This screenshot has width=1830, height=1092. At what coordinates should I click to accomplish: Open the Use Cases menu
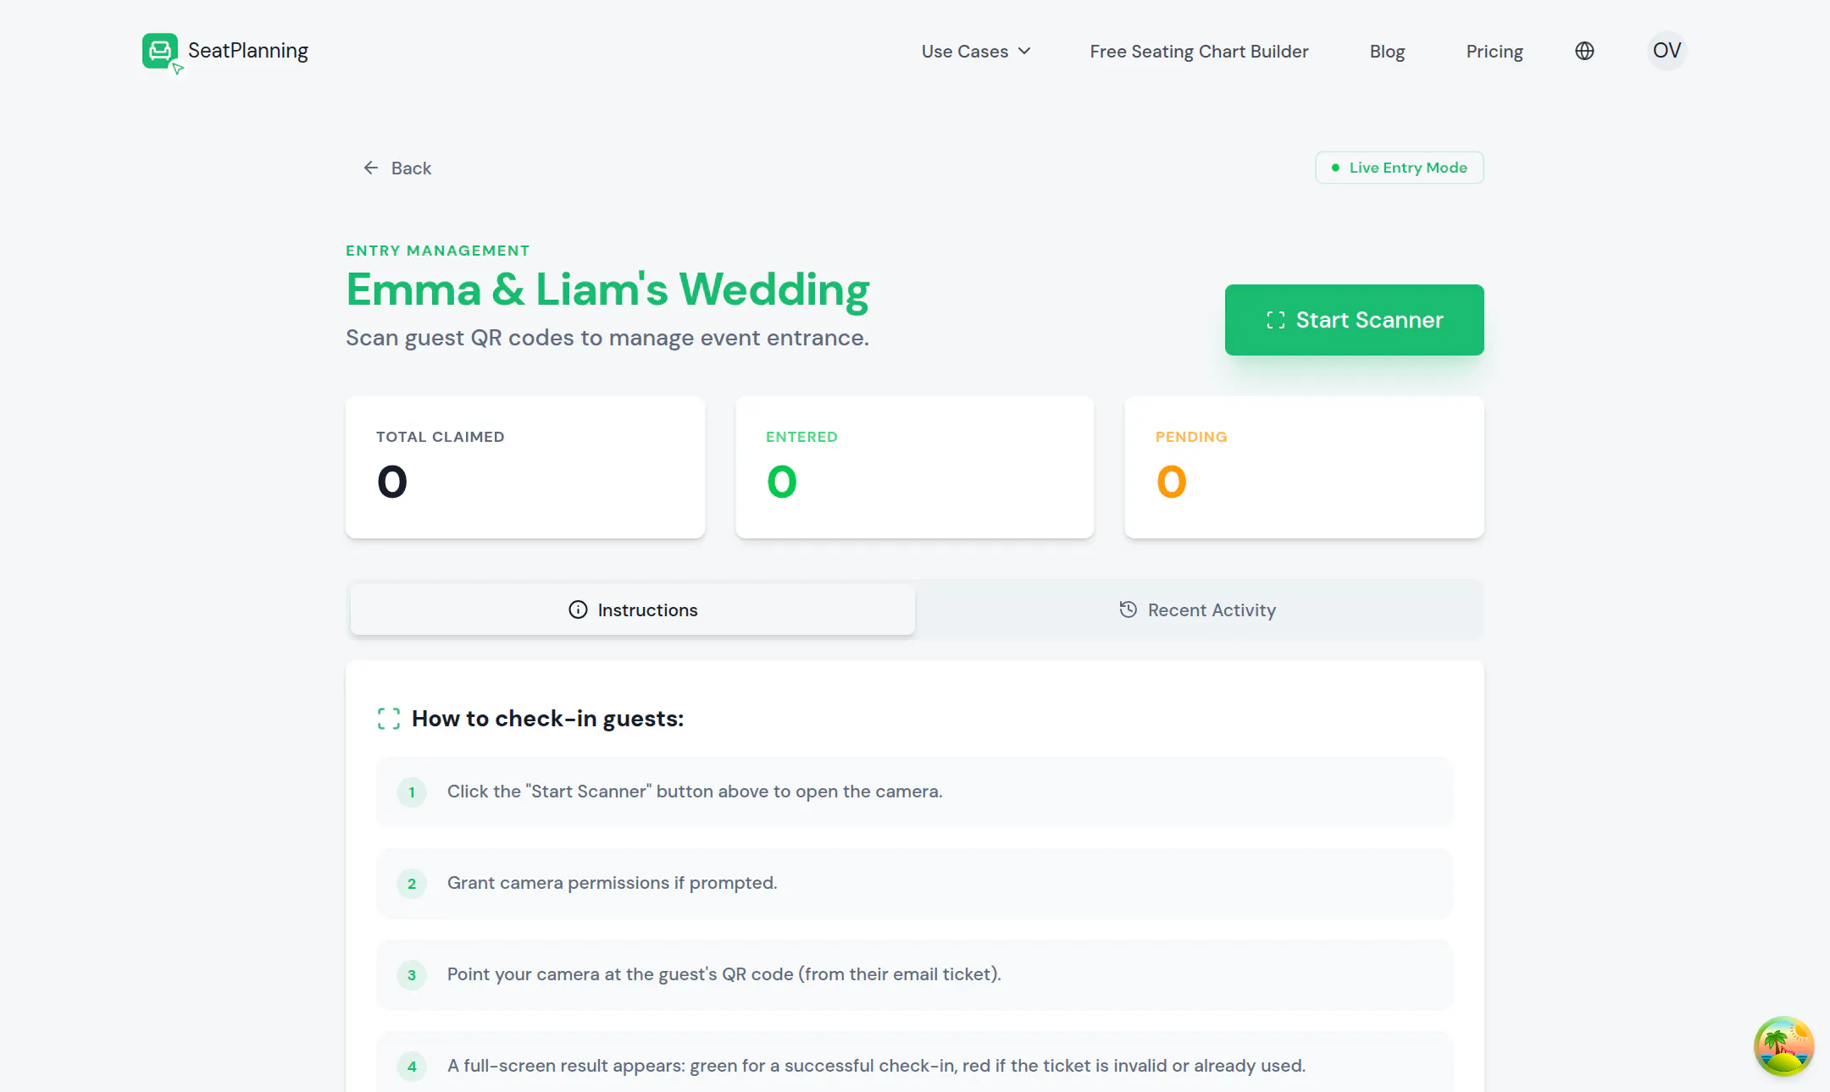pyautogui.click(x=976, y=51)
